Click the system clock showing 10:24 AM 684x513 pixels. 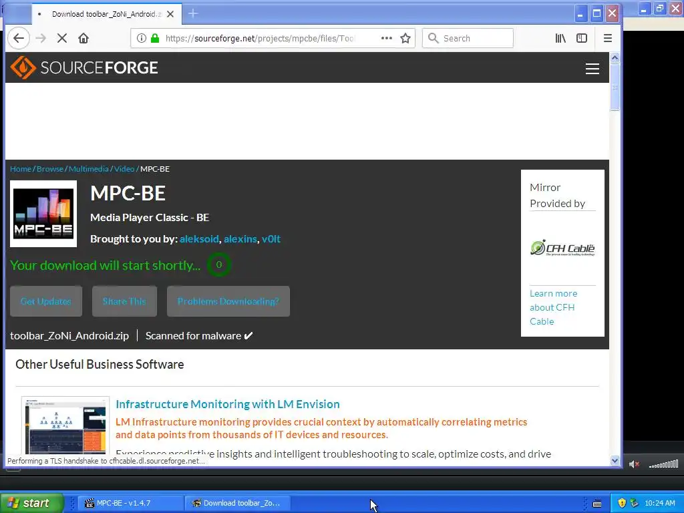pyautogui.click(x=659, y=503)
